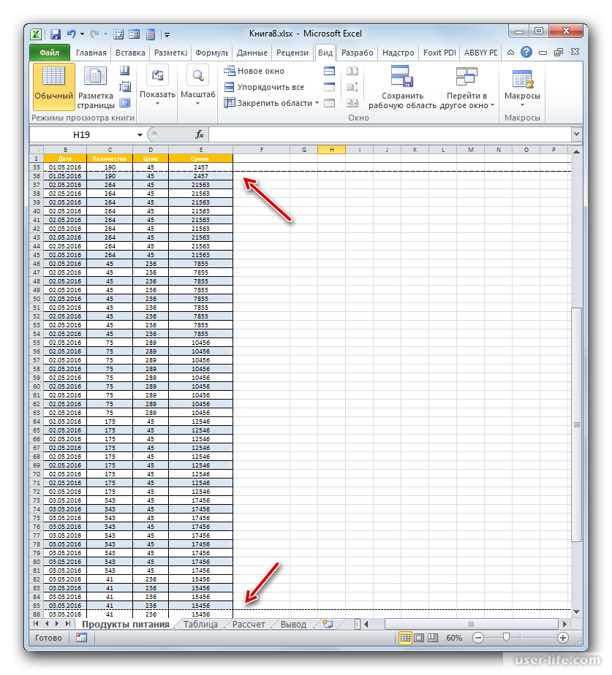The image size is (612, 675).
Task: Click Full Screen icon in view modes group
Action: point(124,103)
